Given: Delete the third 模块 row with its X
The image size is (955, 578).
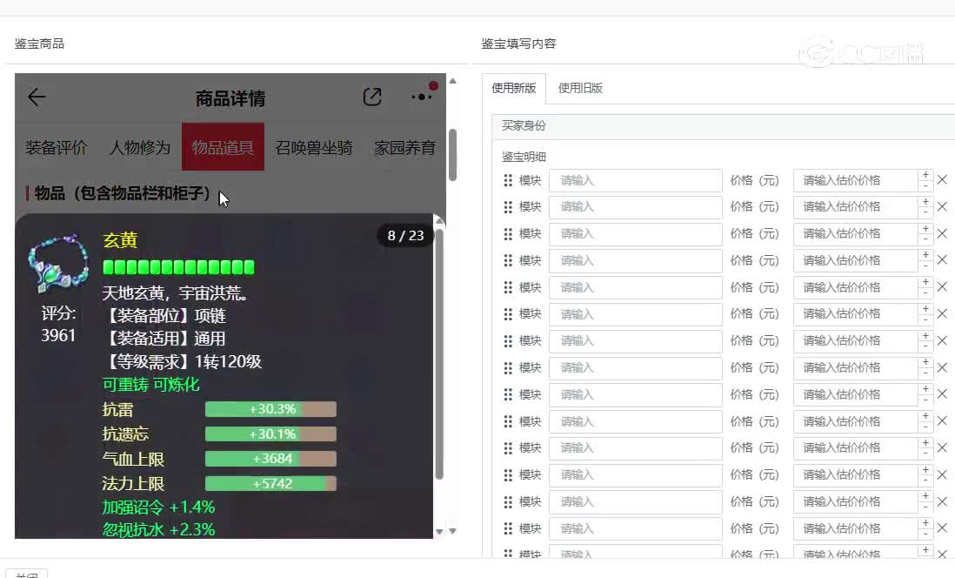Looking at the screenshot, I should tap(942, 233).
